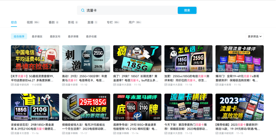This screenshot has width=276, height=137.
Task: Select the 综合 tab
Action: [14, 22]
